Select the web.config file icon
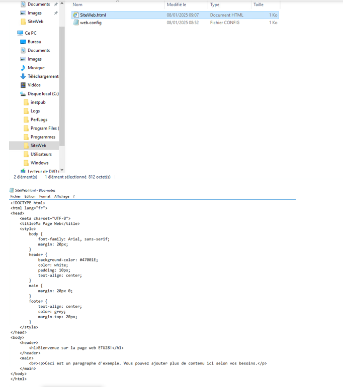This screenshot has width=343, height=387. click(76, 23)
